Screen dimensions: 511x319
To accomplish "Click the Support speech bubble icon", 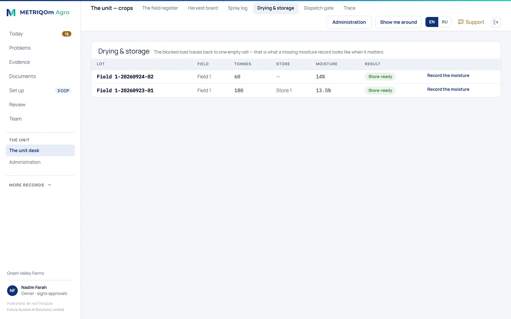I will click(461, 22).
